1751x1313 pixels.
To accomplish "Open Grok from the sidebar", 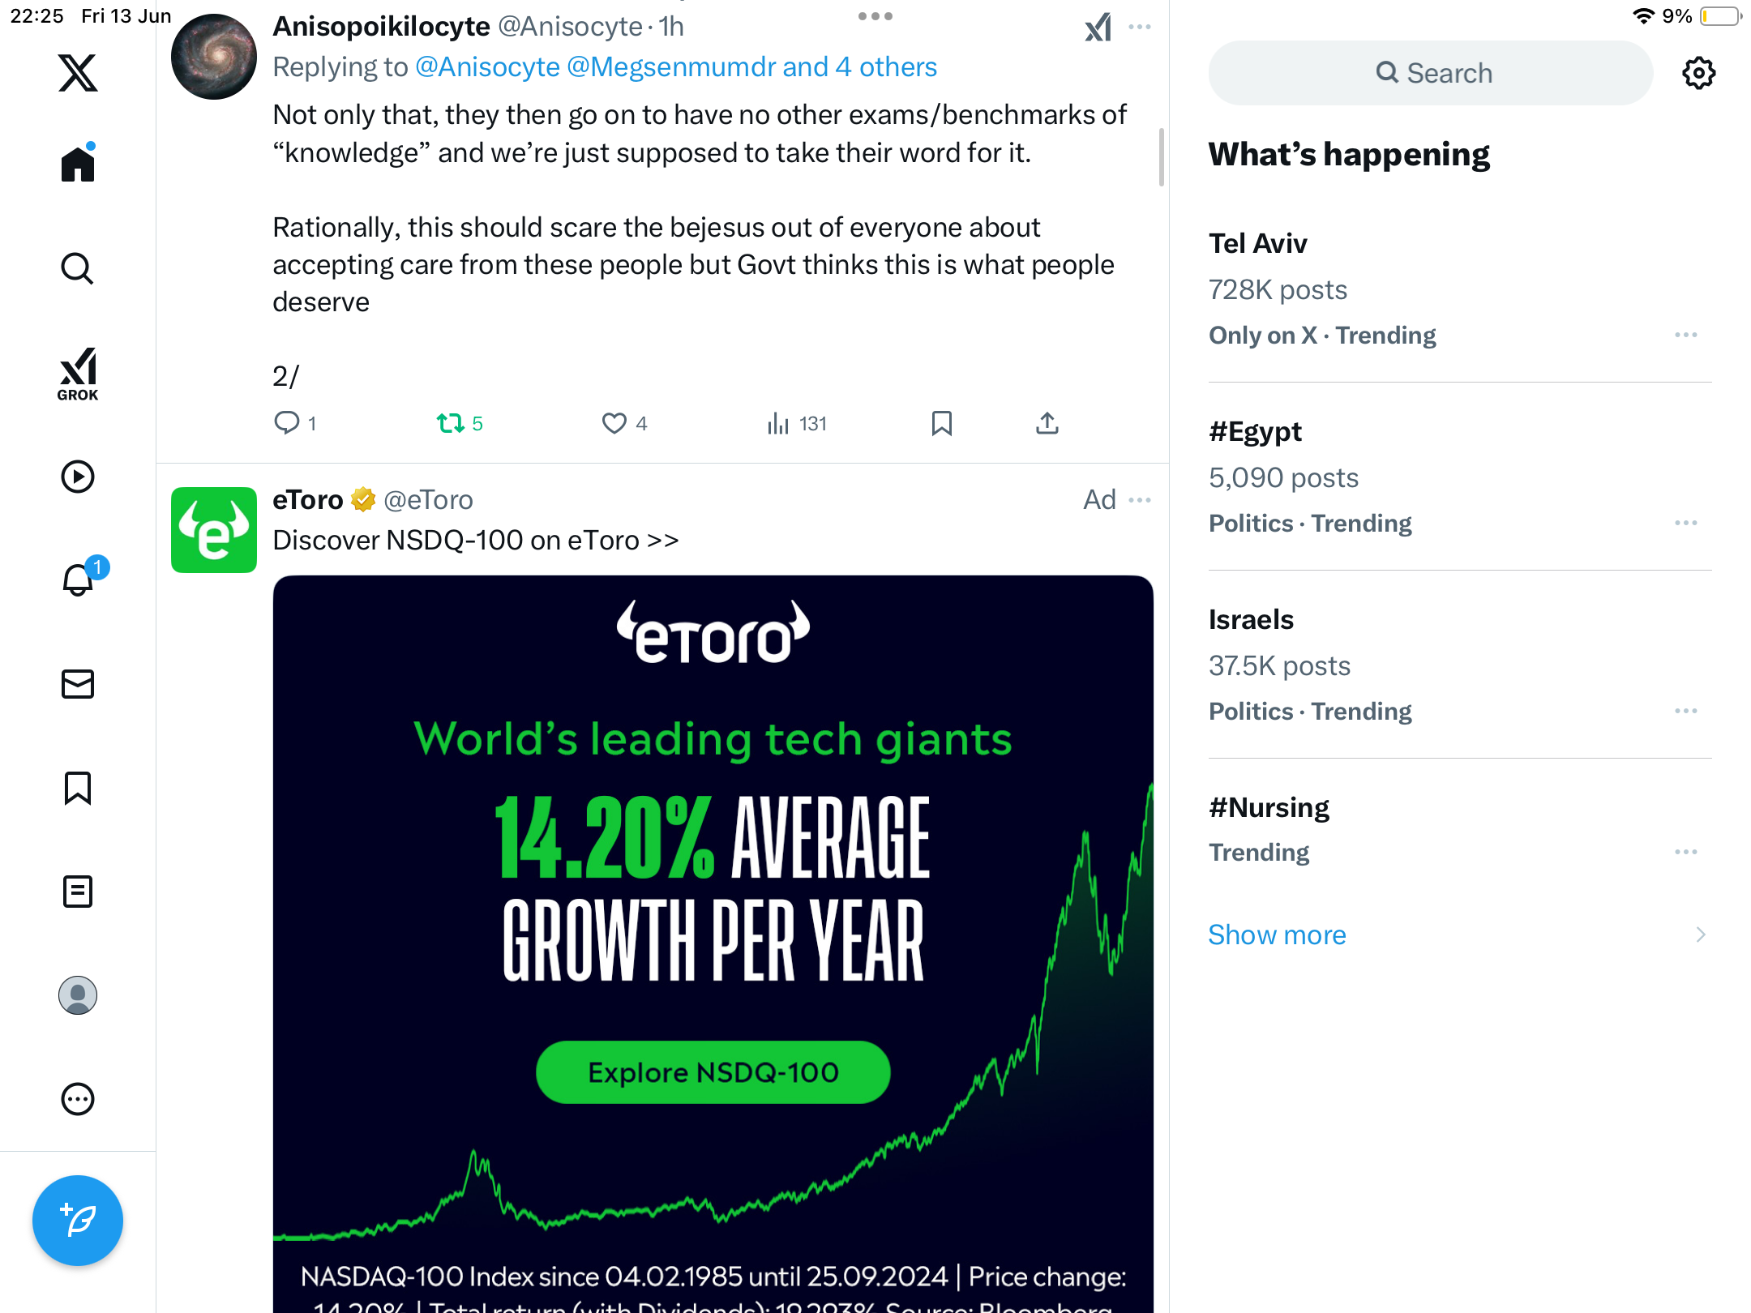I will click(x=78, y=374).
